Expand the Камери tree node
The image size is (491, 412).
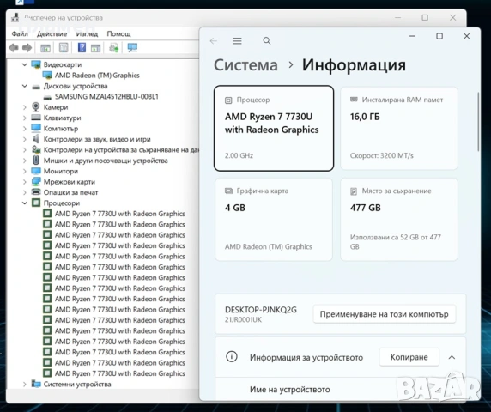pyautogui.click(x=25, y=107)
